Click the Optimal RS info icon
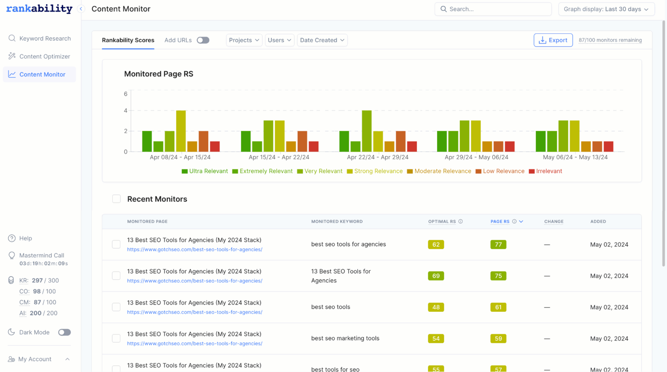 pos(461,221)
